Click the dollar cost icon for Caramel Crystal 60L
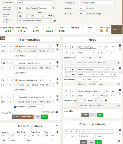 tap(58, 66)
